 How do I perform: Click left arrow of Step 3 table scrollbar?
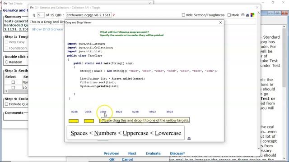coord(6,91)
